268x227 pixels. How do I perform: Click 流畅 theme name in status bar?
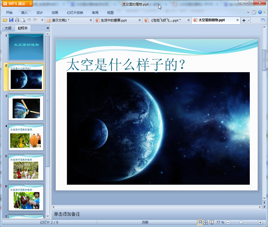145,222
